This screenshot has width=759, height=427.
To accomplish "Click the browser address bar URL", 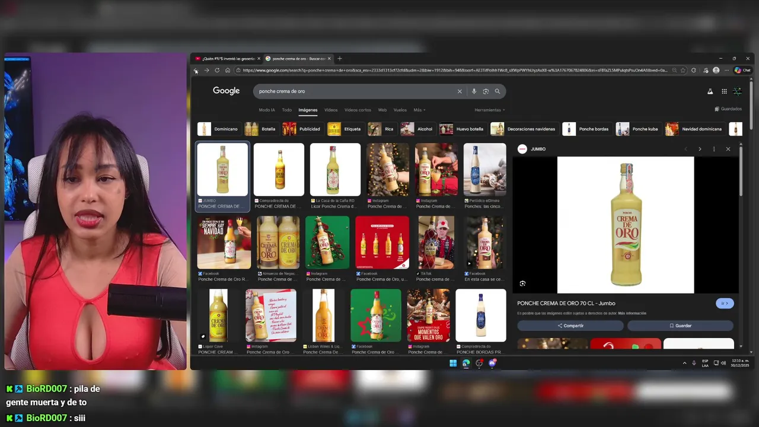I will click(455, 70).
